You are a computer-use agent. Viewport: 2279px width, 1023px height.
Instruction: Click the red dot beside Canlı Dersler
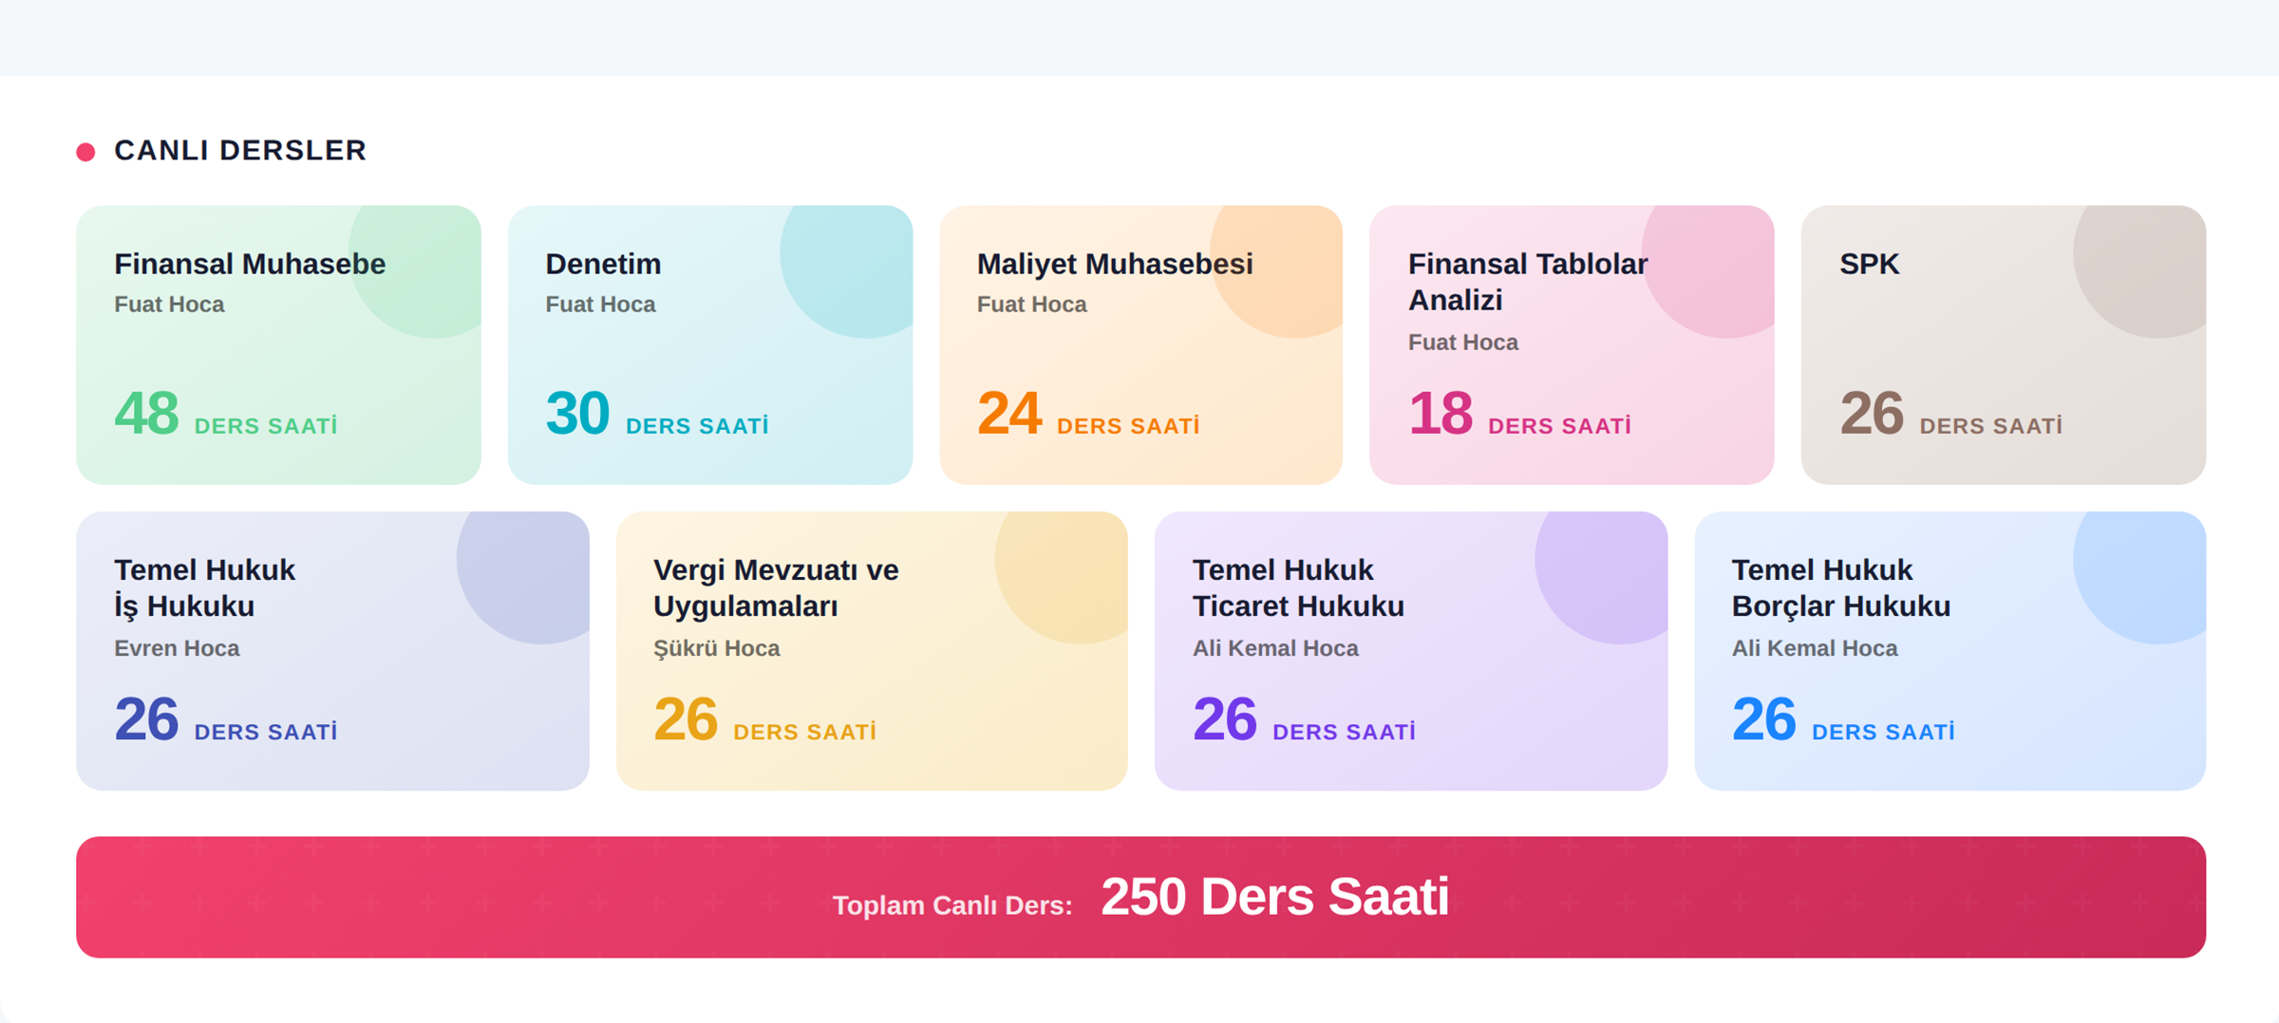(x=85, y=152)
